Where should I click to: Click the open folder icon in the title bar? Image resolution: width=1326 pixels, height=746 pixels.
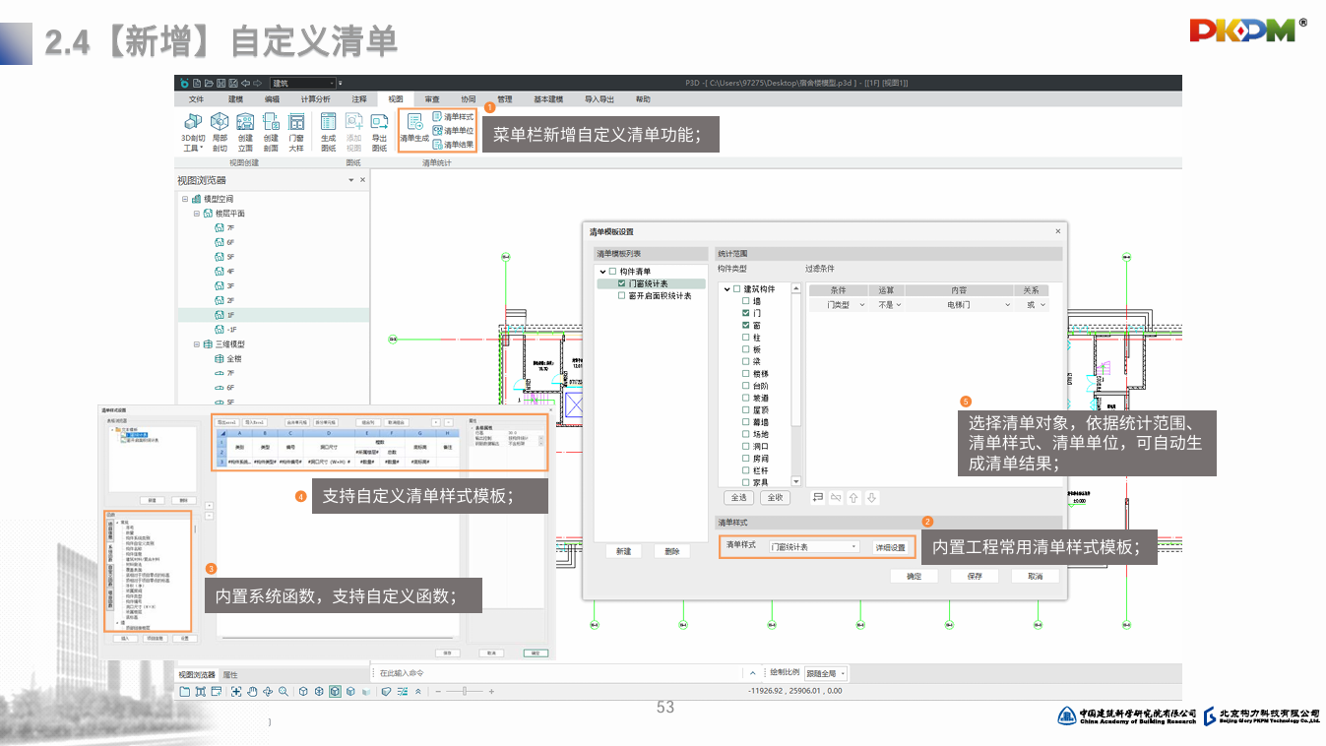pos(209,83)
